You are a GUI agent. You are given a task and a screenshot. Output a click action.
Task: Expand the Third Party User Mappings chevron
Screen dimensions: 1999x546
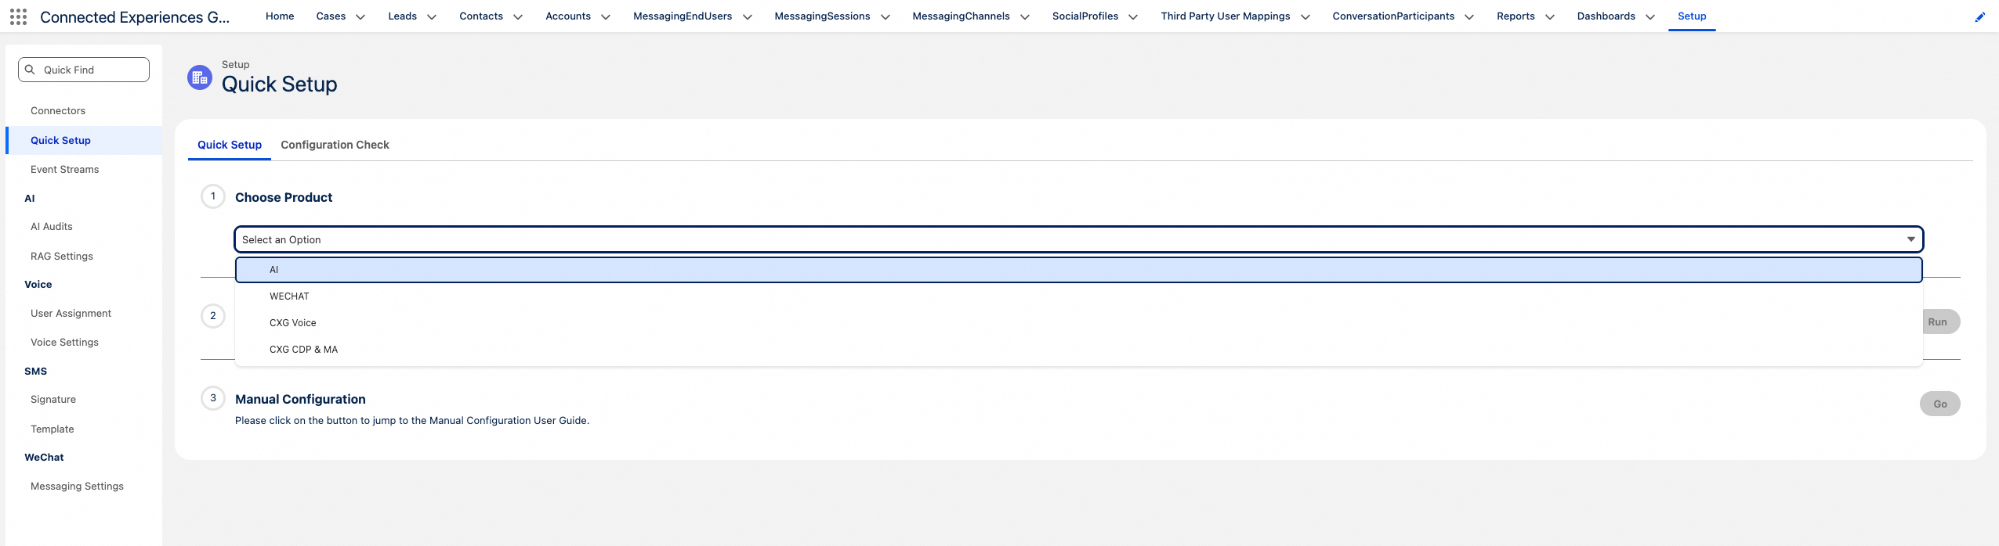pos(1306,16)
